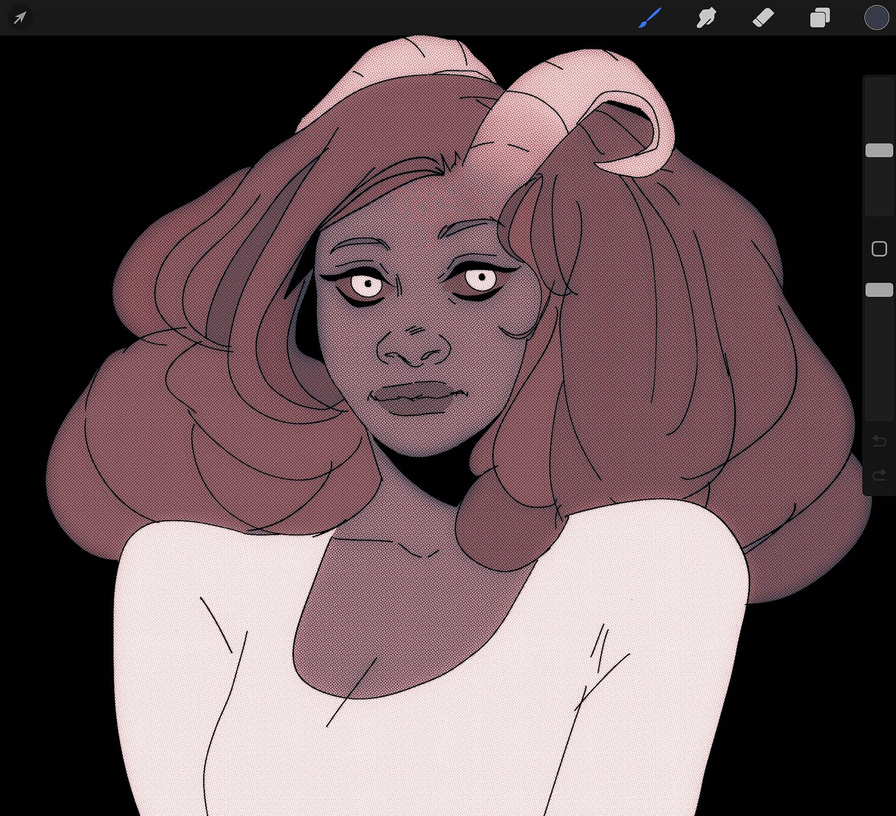Click the brush opacity slider handle
Screen dimensions: 896x816
(x=879, y=290)
